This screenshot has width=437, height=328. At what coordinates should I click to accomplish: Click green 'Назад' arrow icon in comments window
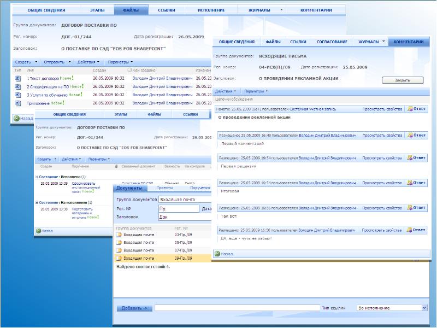(x=217, y=254)
